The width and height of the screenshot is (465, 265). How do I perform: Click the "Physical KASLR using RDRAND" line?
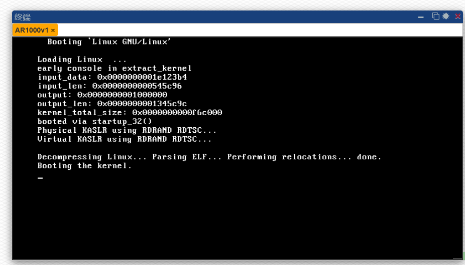(127, 130)
